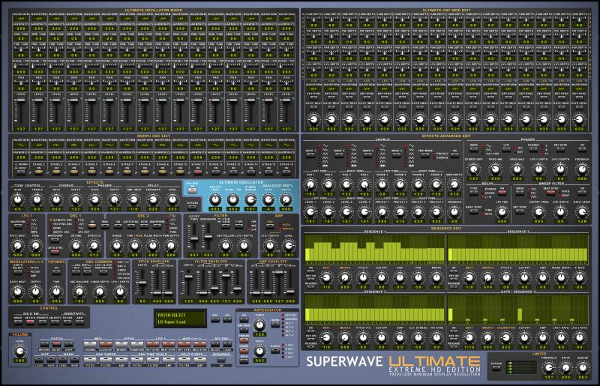
Task: Cycle the Amp Pan mode button
Action: click(x=270, y=226)
